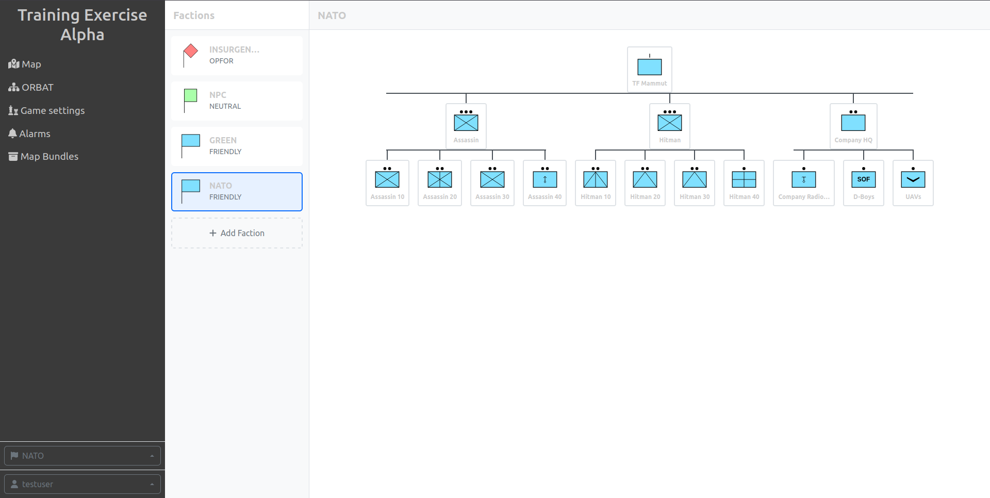Click the Add Faction button
990x498 pixels.
tap(237, 233)
